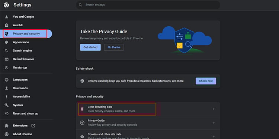Click Chrome can help keep you safe text
This screenshot has width=279, height=139.
[x=135, y=81]
